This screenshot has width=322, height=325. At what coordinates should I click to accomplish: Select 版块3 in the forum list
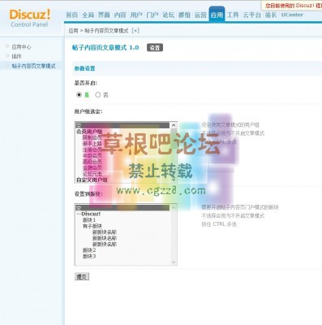[x=89, y=256]
